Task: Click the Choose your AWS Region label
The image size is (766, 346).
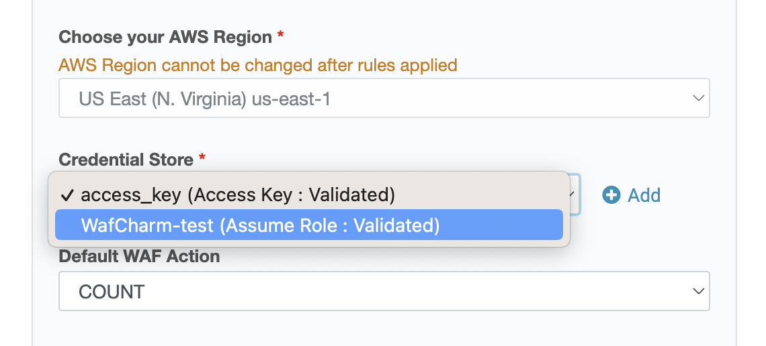Action: click(165, 37)
